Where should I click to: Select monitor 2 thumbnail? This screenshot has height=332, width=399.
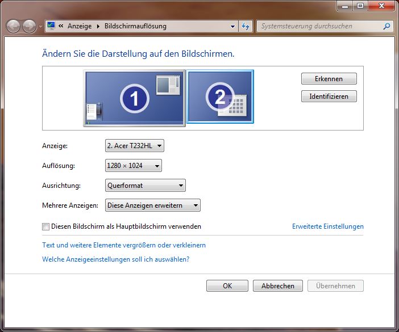point(220,96)
